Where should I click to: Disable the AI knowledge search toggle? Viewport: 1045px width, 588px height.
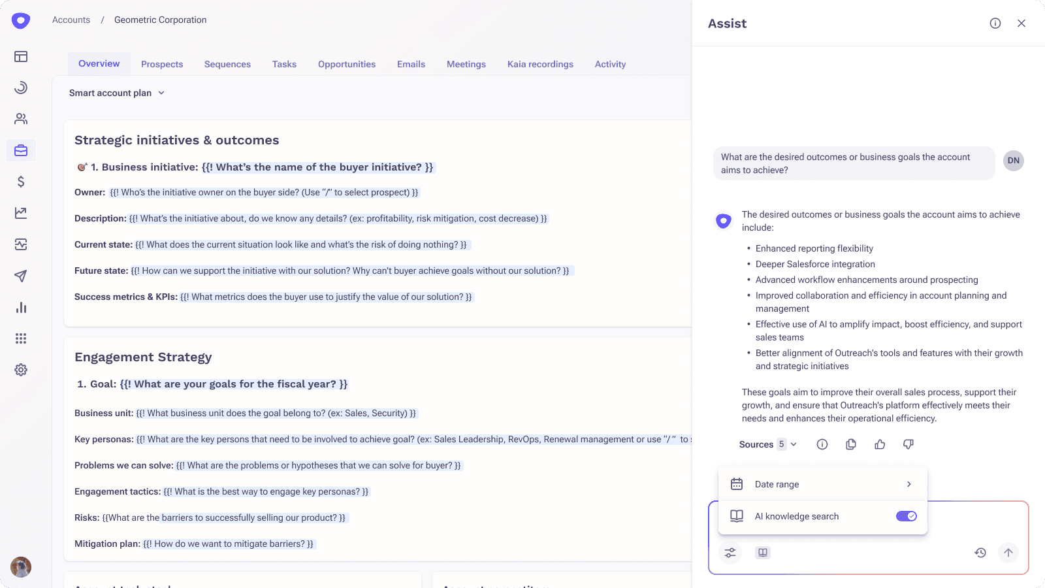click(907, 516)
